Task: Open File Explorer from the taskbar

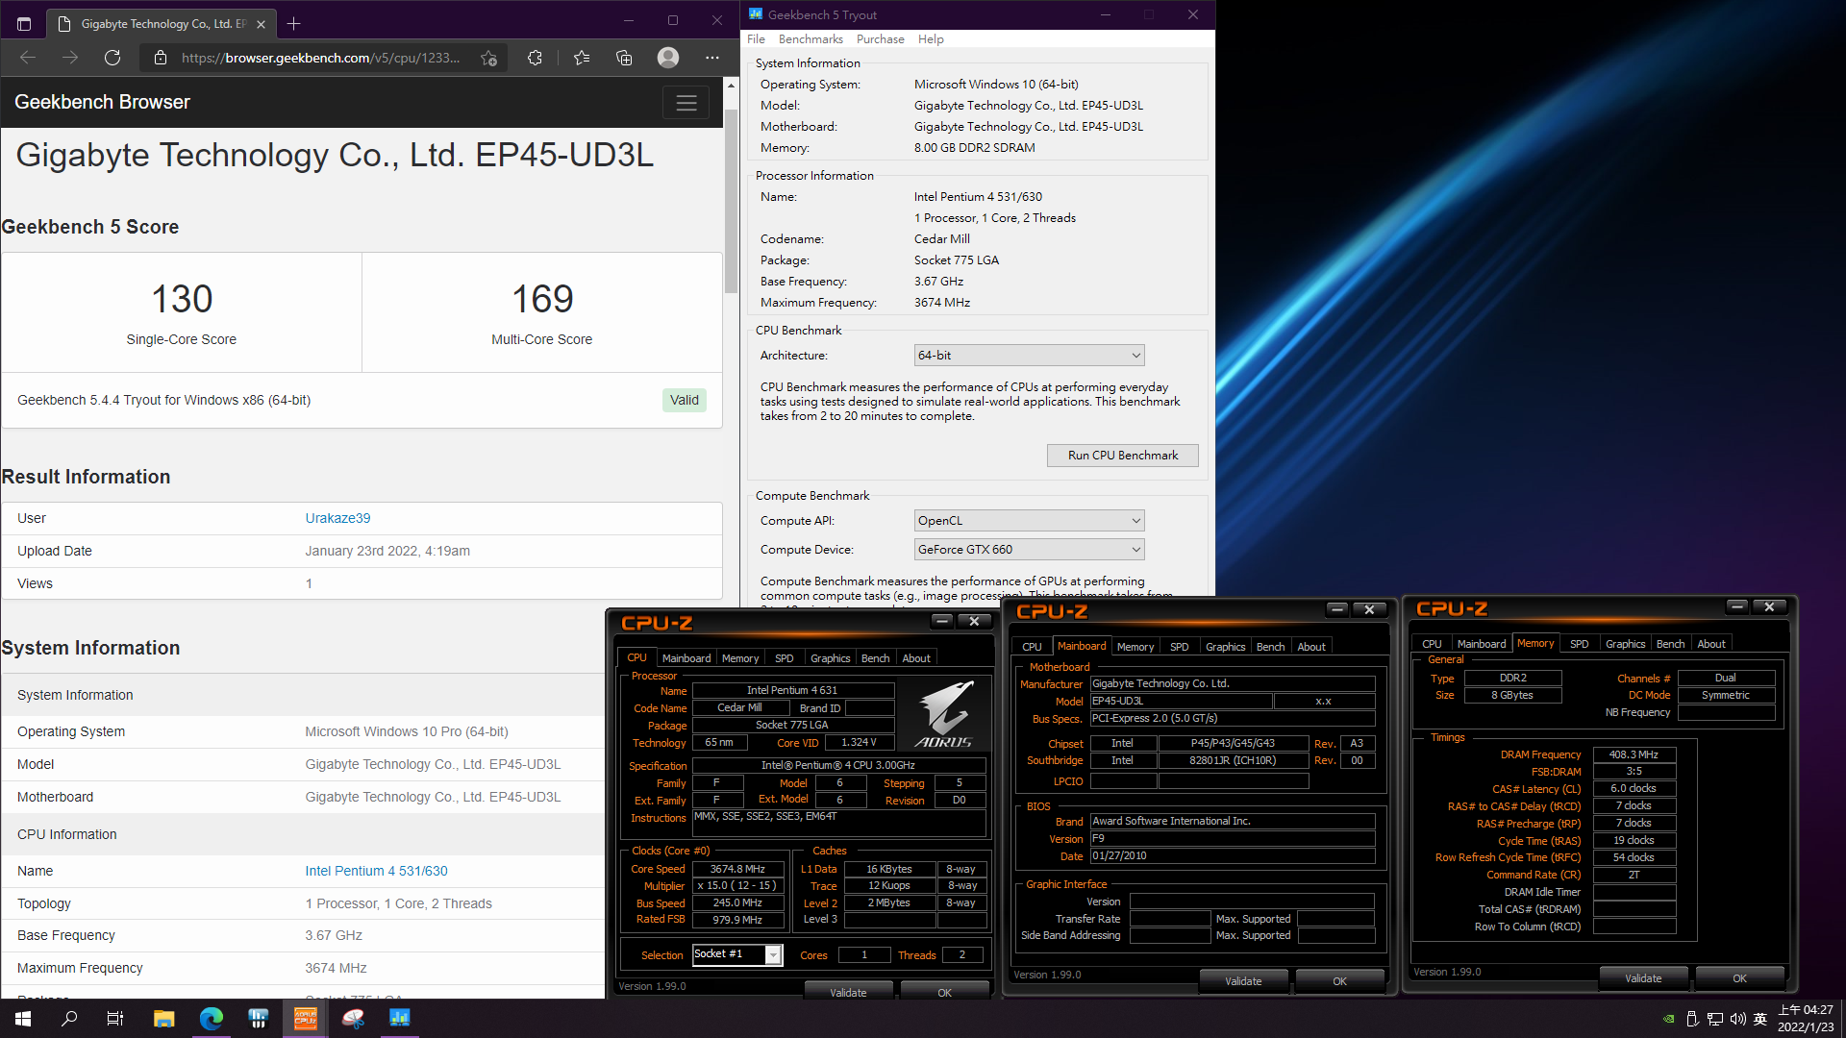Action: [x=163, y=1018]
